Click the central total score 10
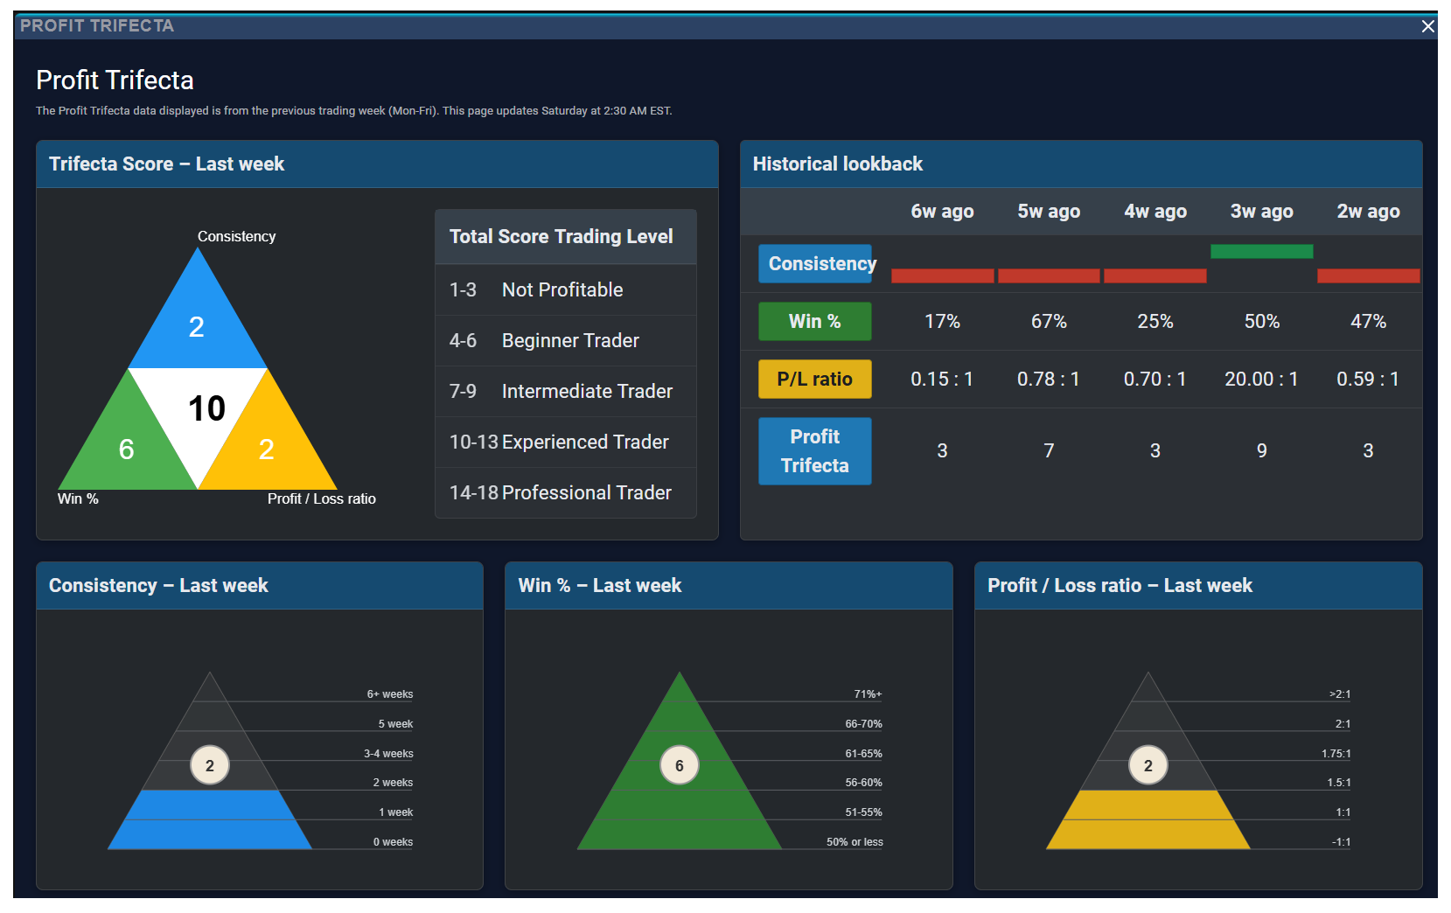The height and width of the screenshot is (913, 1451). pyautogui.click(x=206, y=408)
